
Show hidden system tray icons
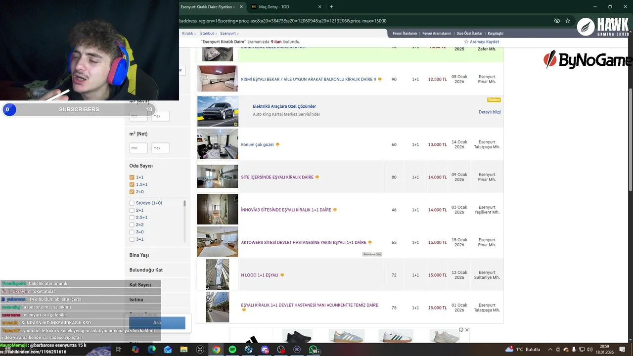pos(550,350)
